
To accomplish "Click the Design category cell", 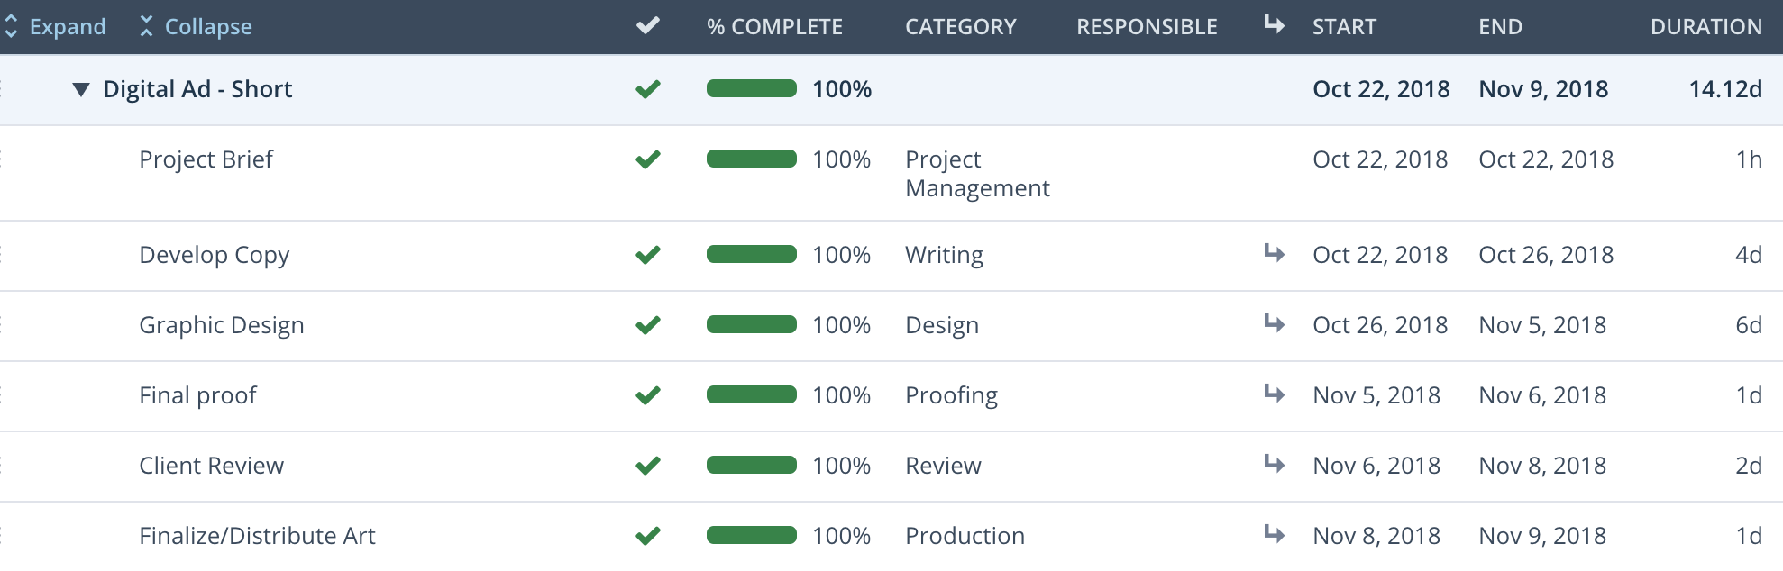I will pos(942,326).
